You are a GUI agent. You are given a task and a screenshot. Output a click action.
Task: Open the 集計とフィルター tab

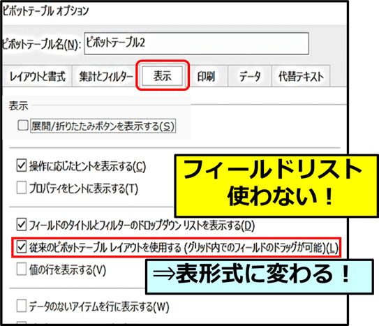click(106, 76)
